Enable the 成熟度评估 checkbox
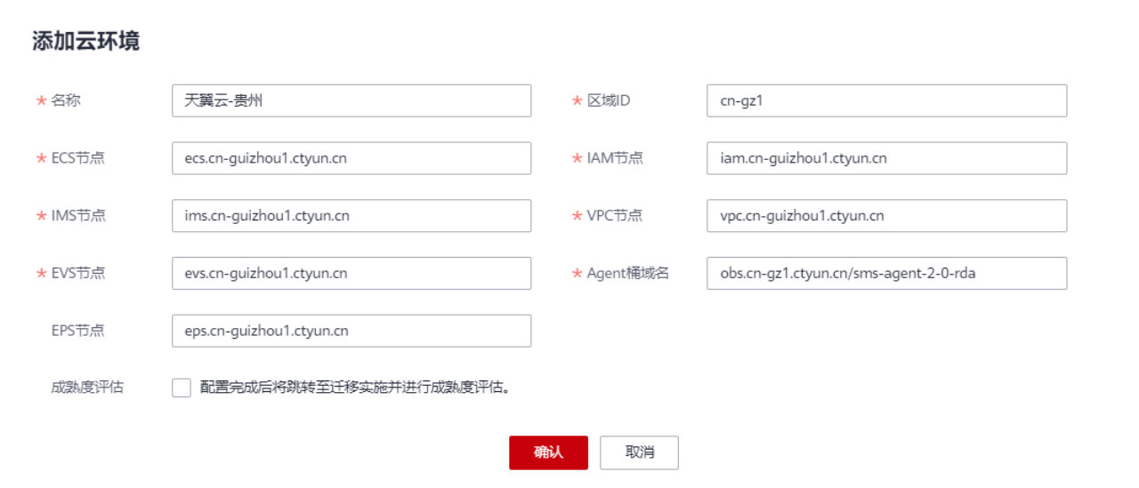1139x488 pixels. (182, 388)
